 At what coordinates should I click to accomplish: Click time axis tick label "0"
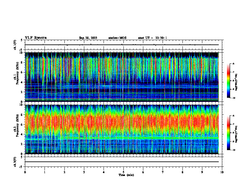point(25,172)
